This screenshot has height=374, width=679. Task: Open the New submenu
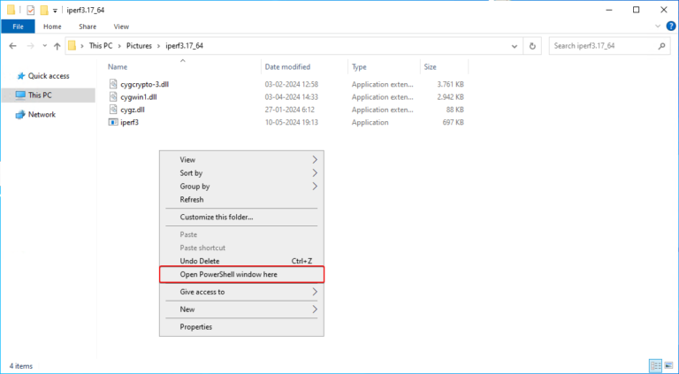(241, 309)
